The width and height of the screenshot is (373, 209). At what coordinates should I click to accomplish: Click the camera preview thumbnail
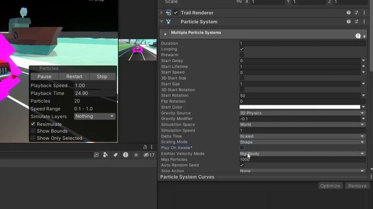tap(138, 50)
